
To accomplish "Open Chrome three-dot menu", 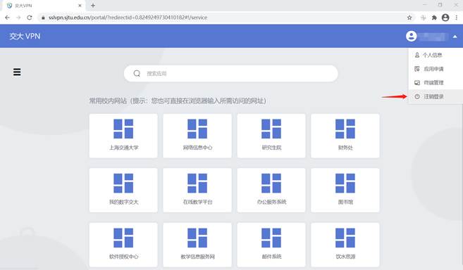I will click(457, 18).
